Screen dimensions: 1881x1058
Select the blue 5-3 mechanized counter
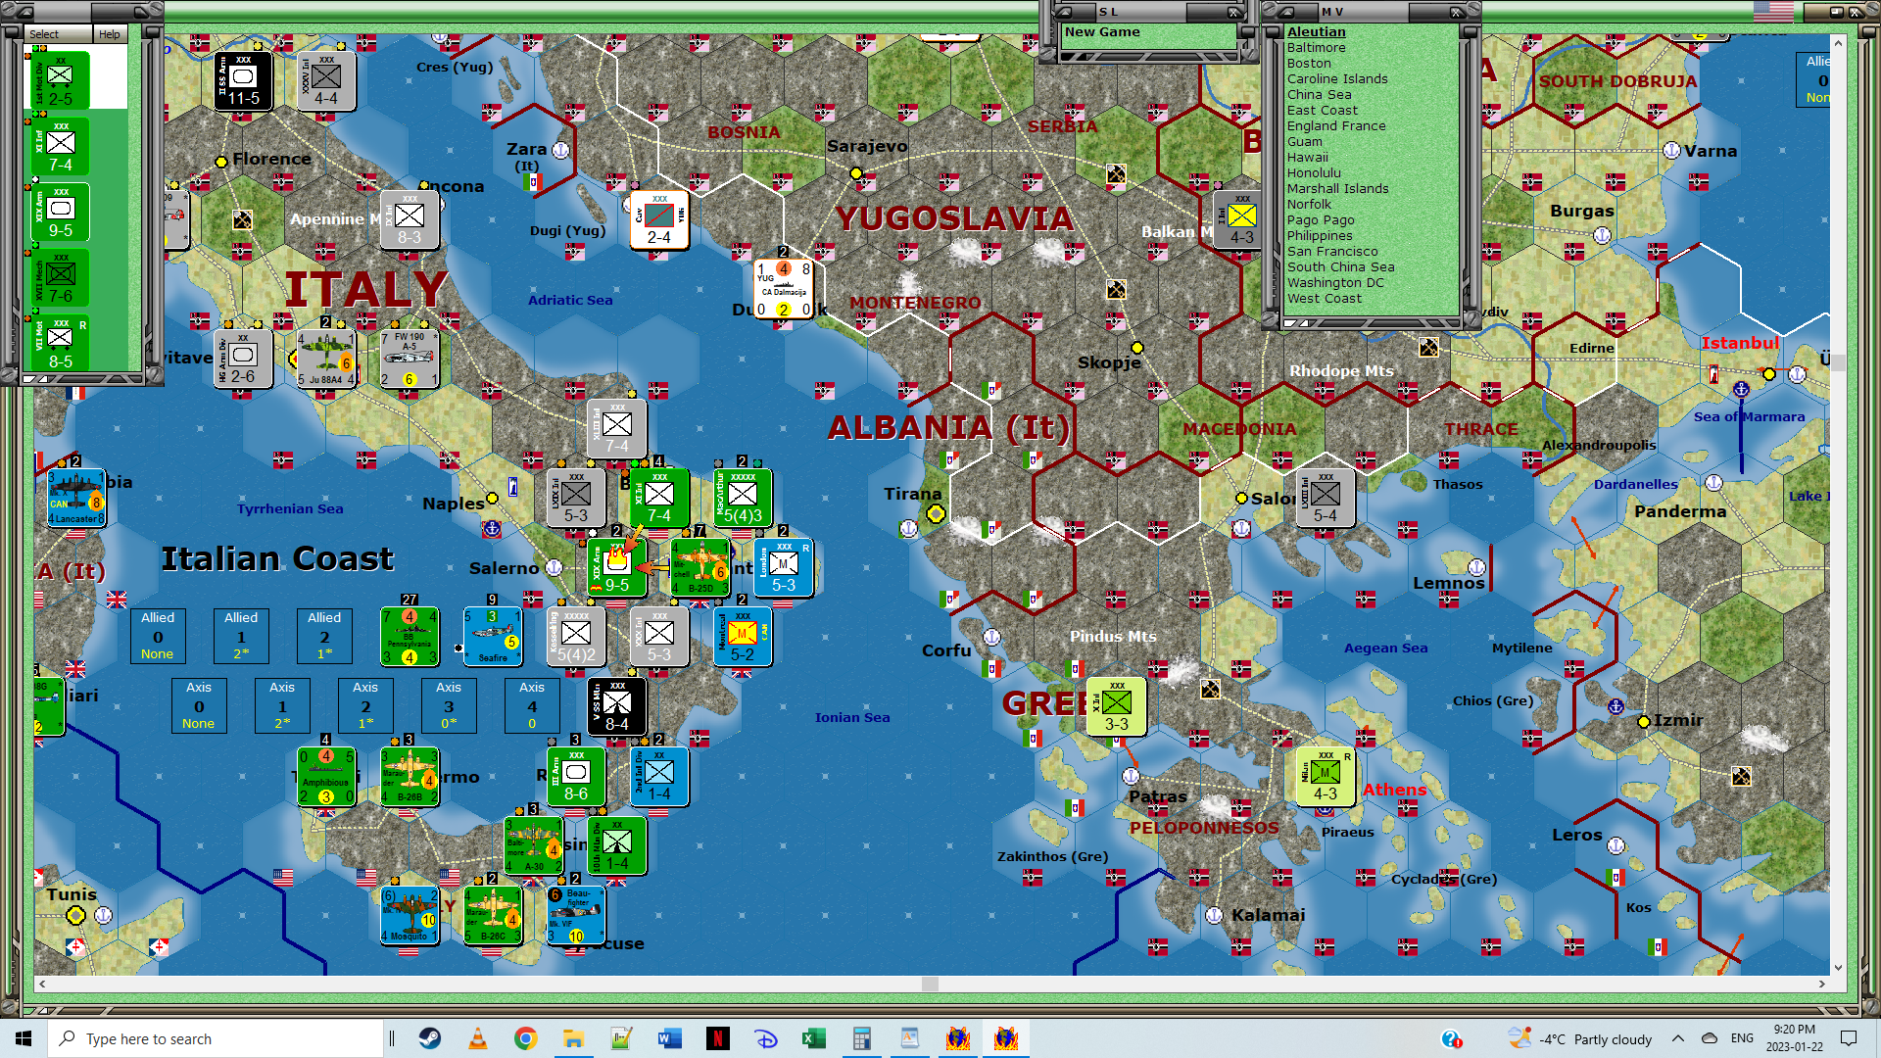(x=784, y=567)
